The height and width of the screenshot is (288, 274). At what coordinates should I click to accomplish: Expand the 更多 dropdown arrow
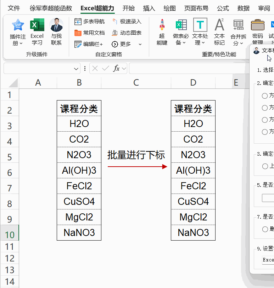click(140, 45)
